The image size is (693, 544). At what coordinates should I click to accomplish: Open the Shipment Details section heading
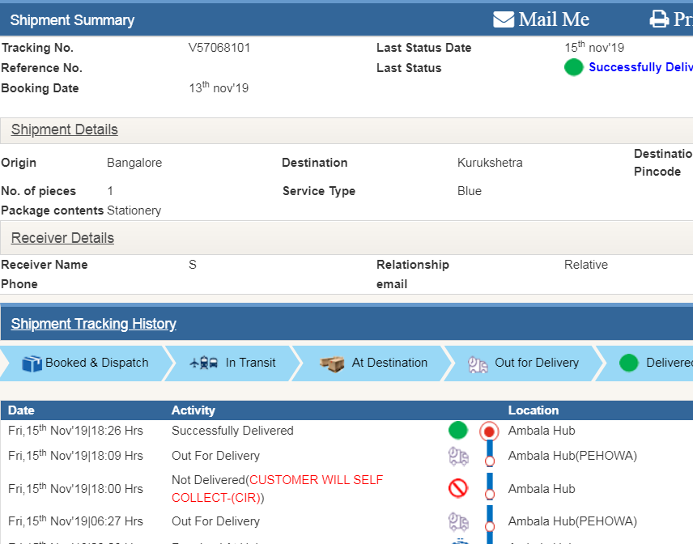[x=64, y=130]
